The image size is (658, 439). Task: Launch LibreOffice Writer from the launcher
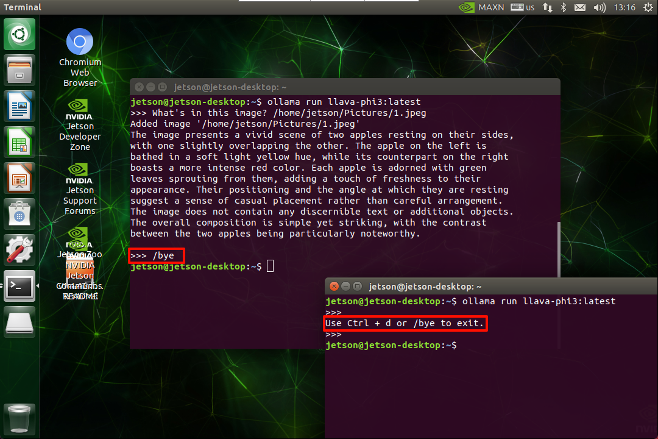pos(19,106)
